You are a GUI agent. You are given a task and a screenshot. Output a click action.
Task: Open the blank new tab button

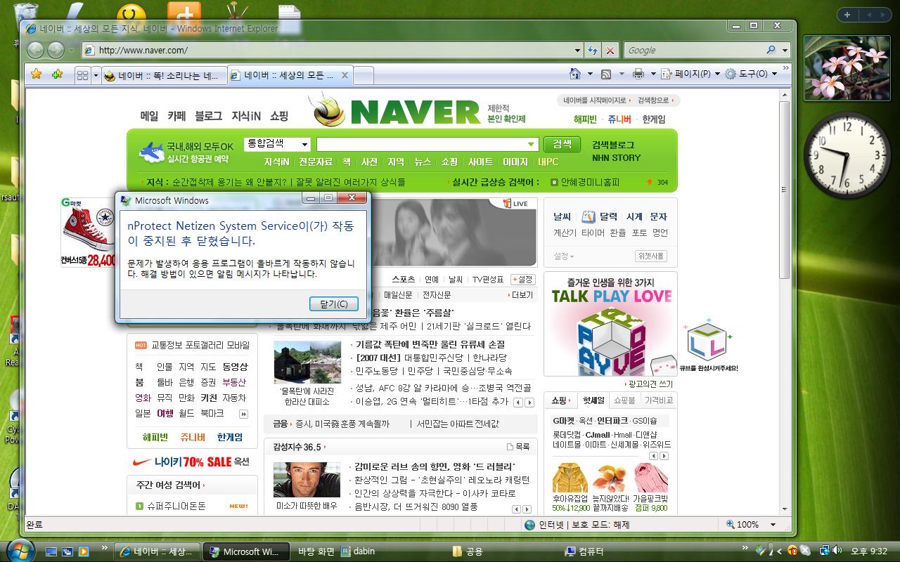[364, 75]
